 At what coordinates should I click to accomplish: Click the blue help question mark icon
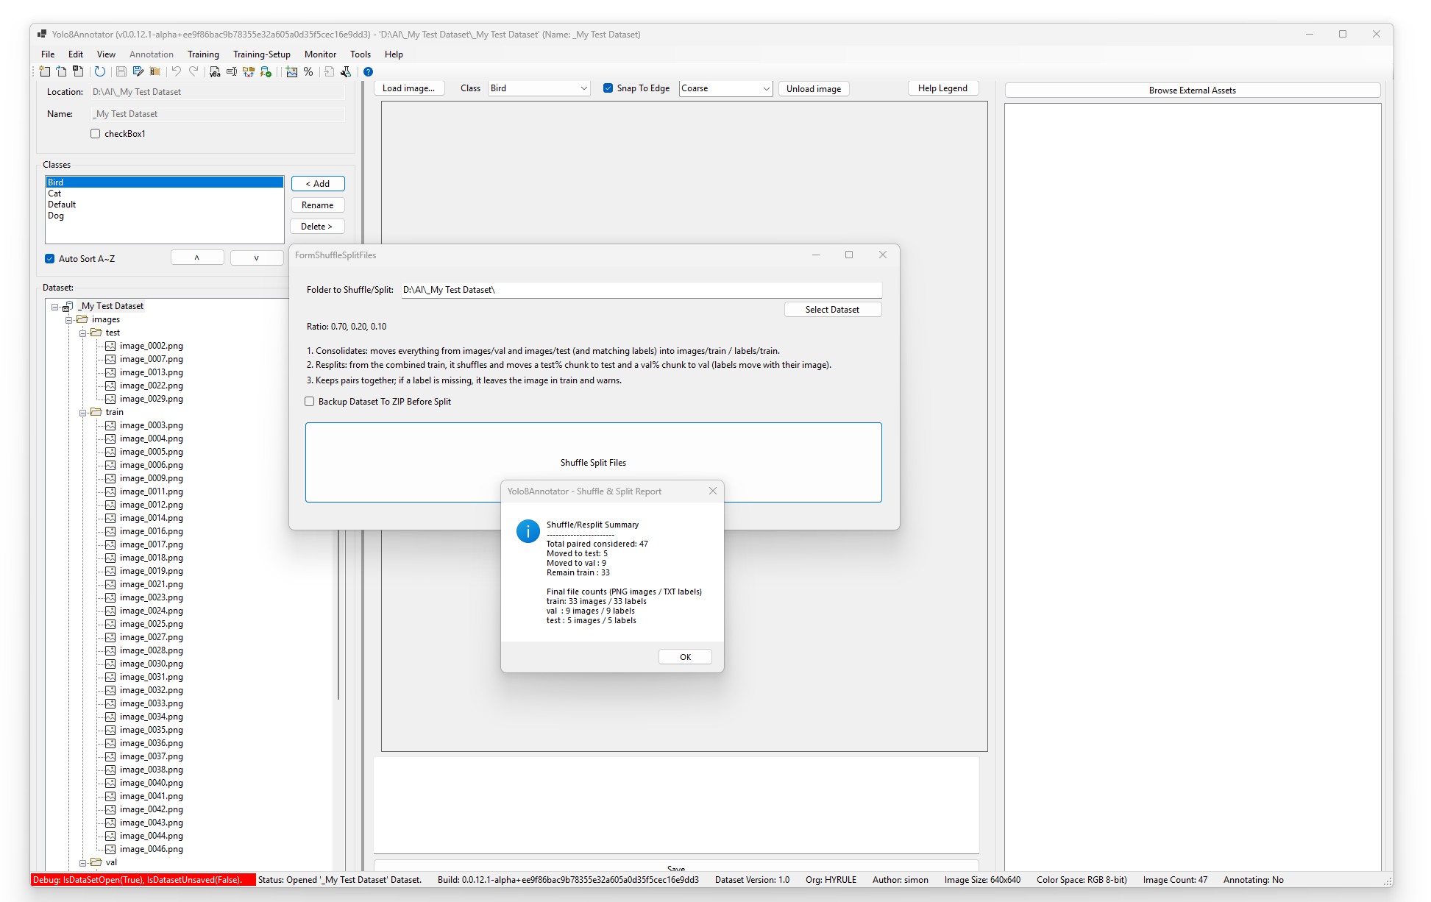coord(368,71)
